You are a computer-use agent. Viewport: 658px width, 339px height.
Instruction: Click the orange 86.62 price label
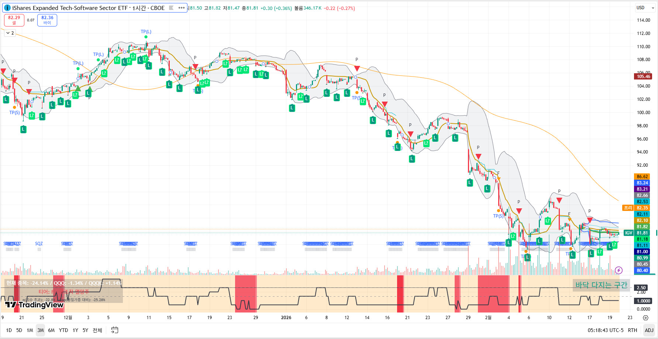coord(642,177)
